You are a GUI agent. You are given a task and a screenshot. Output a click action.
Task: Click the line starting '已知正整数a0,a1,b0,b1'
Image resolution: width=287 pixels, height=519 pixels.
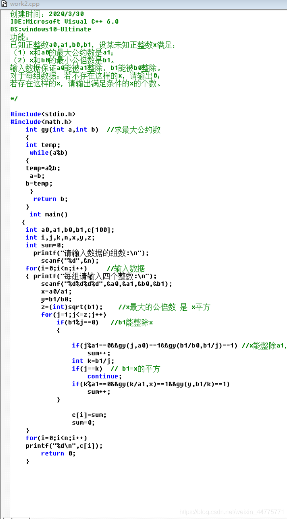click(x=93, y=45)
